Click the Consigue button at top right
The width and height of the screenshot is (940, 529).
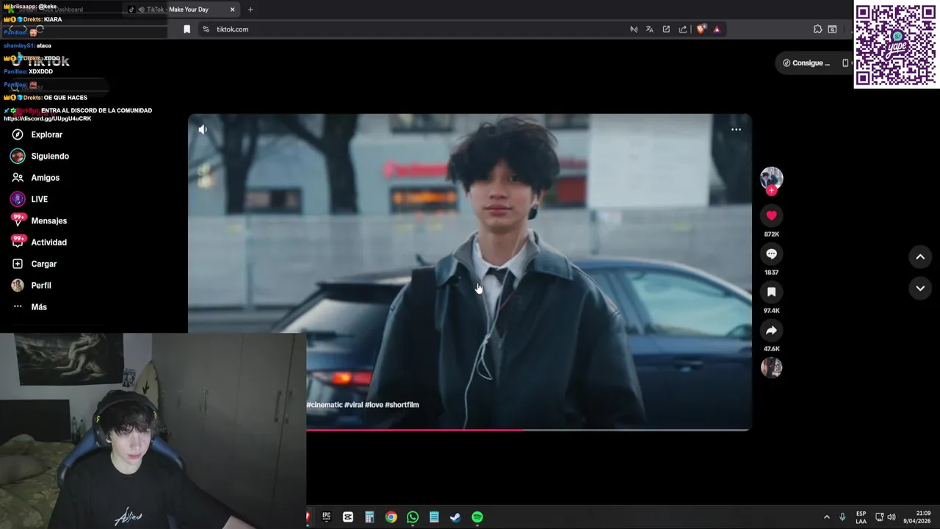pos(806,63)
